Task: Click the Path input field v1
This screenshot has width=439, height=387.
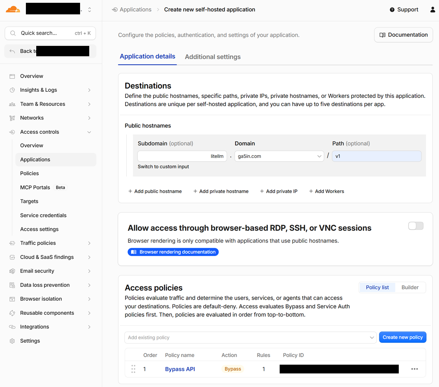Action: [376, 156]
